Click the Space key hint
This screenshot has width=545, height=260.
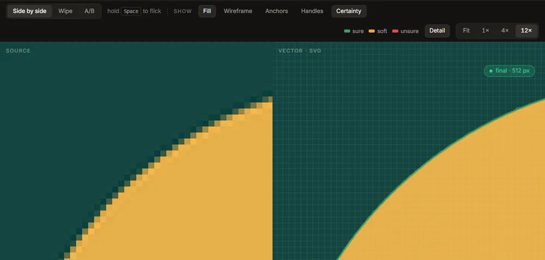(x=131, y=11)
